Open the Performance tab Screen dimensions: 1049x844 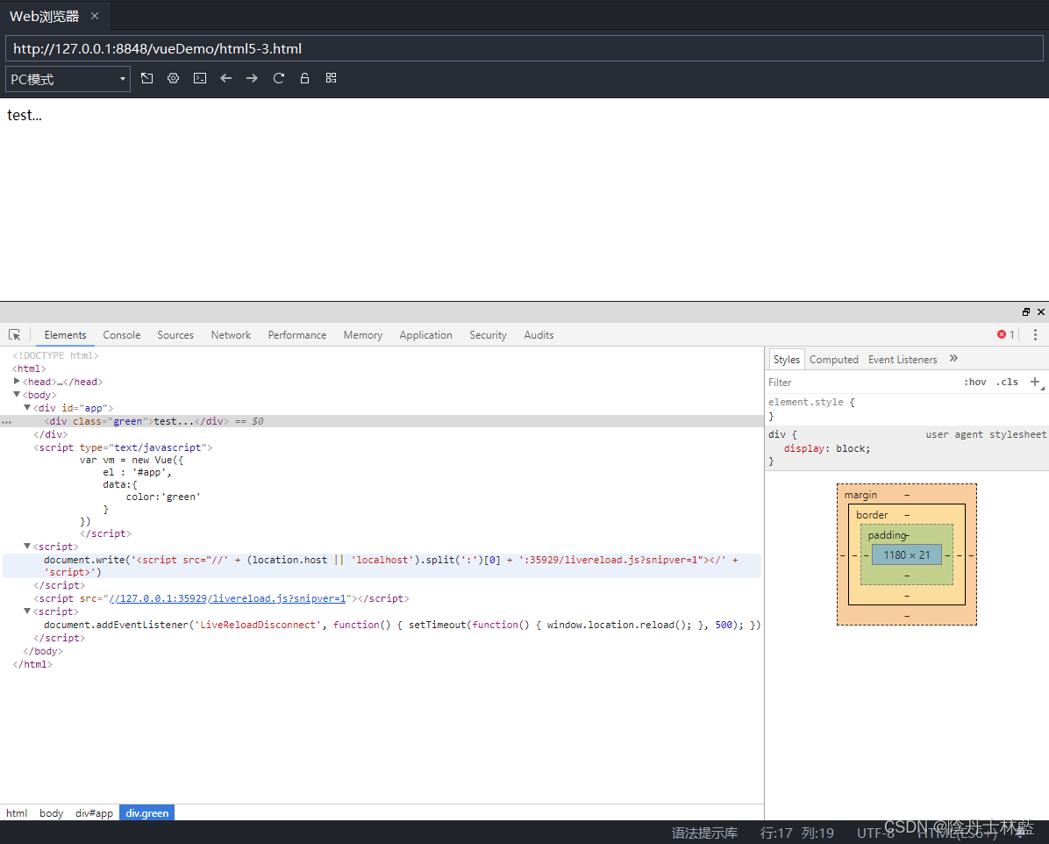tap(297, 334)
